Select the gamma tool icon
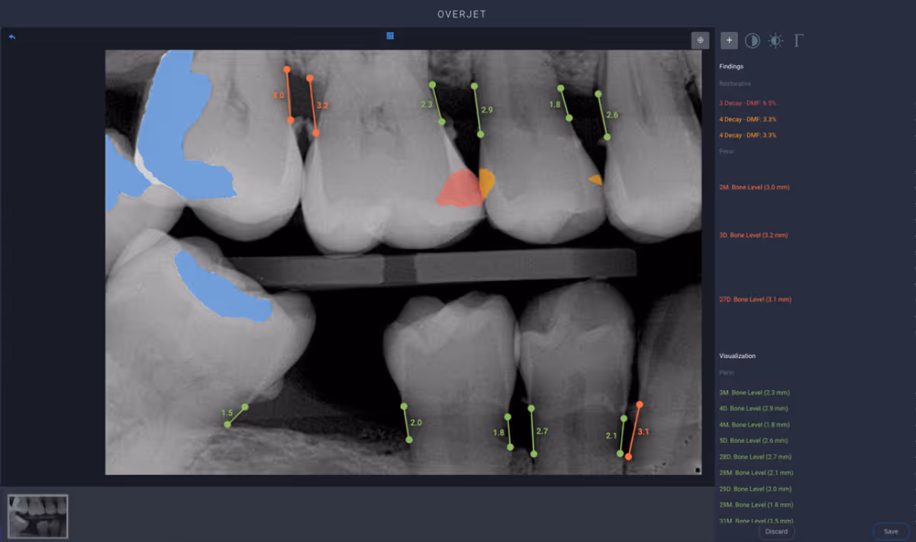The height and width of the screenshot is (542, 916). pos(798,40)
